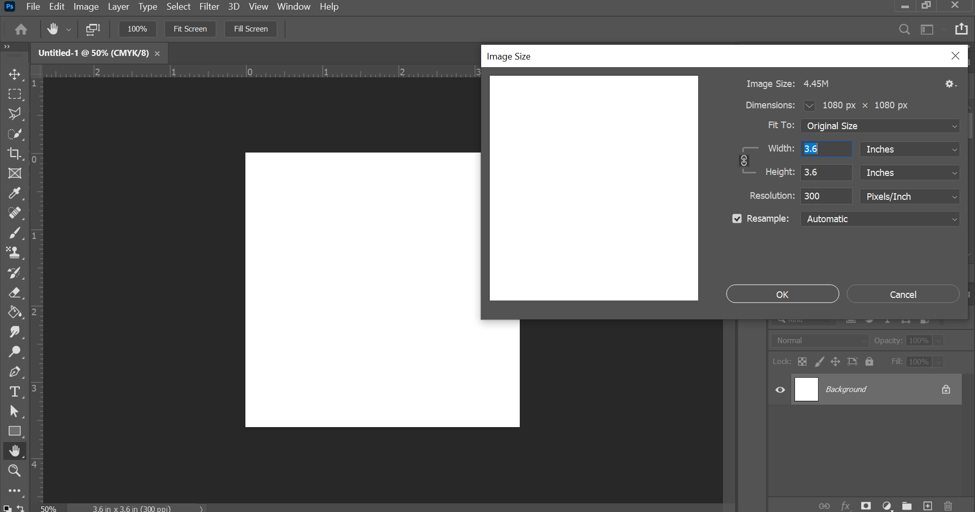Toggle lock transparent pixels
This screenshot has height=512, width=975.
coord(802,362)
